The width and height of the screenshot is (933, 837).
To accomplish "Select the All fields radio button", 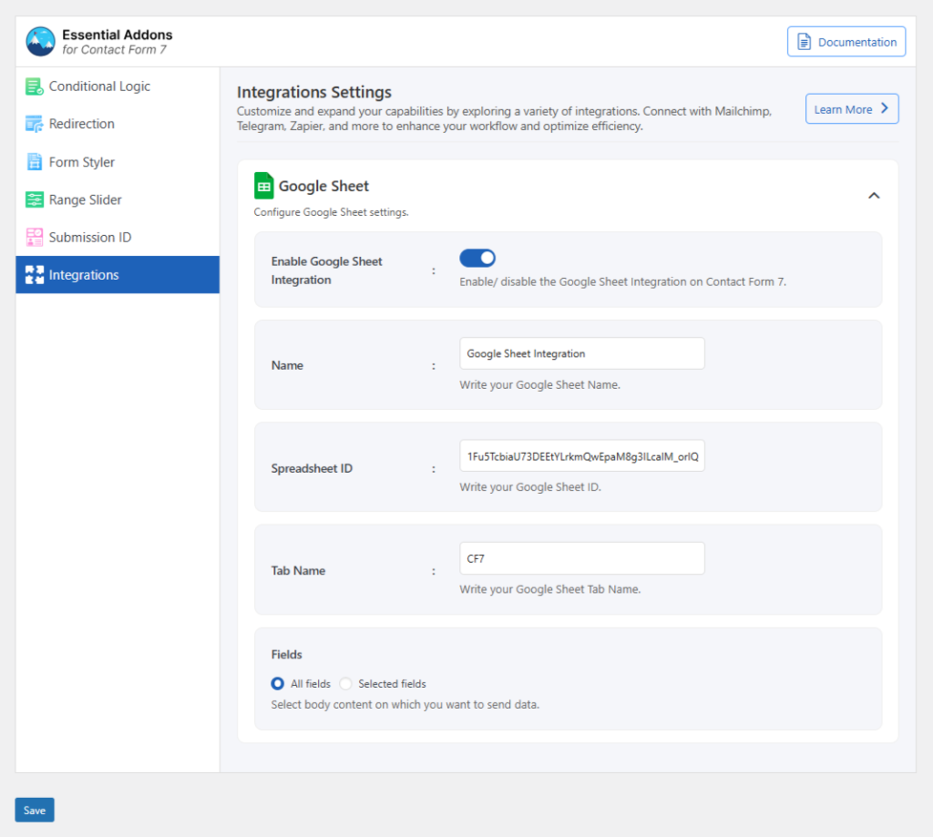I will tap(277, 683).
